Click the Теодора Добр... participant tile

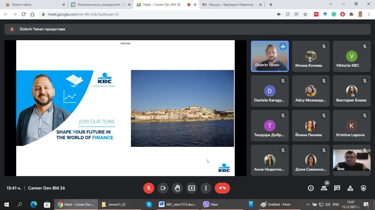270,126
